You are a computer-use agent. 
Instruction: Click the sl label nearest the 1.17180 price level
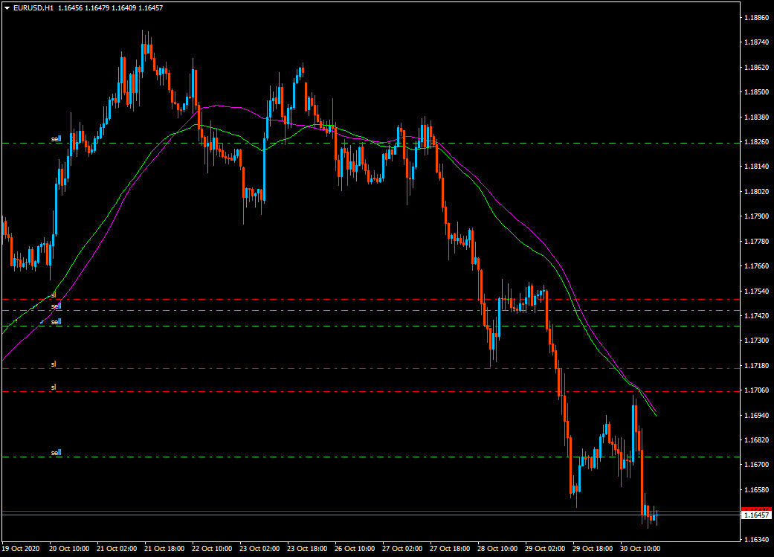pos(54,364)
